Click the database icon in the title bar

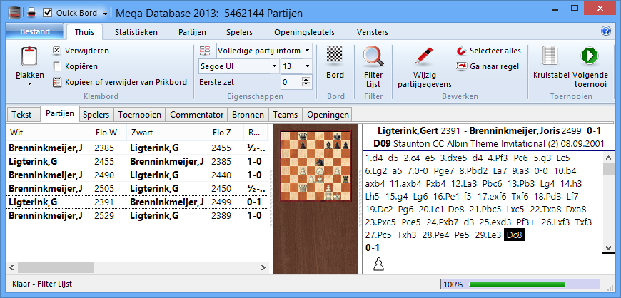tap(14, 13)
